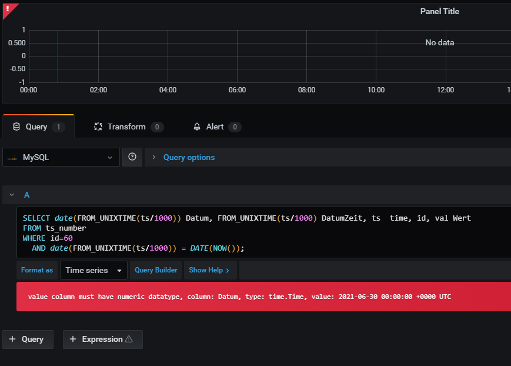Click the Query tab count badge 1
Viewport: 511px width, 366px height.
tap(58, 127)
